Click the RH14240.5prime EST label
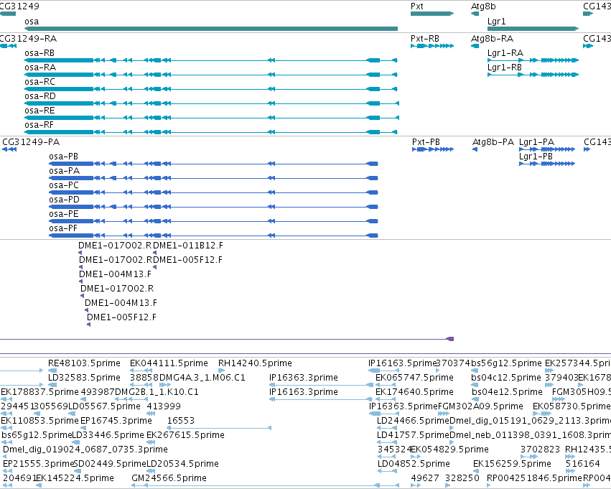The height and width of the screenshot is (489, 611). (255, 363)
